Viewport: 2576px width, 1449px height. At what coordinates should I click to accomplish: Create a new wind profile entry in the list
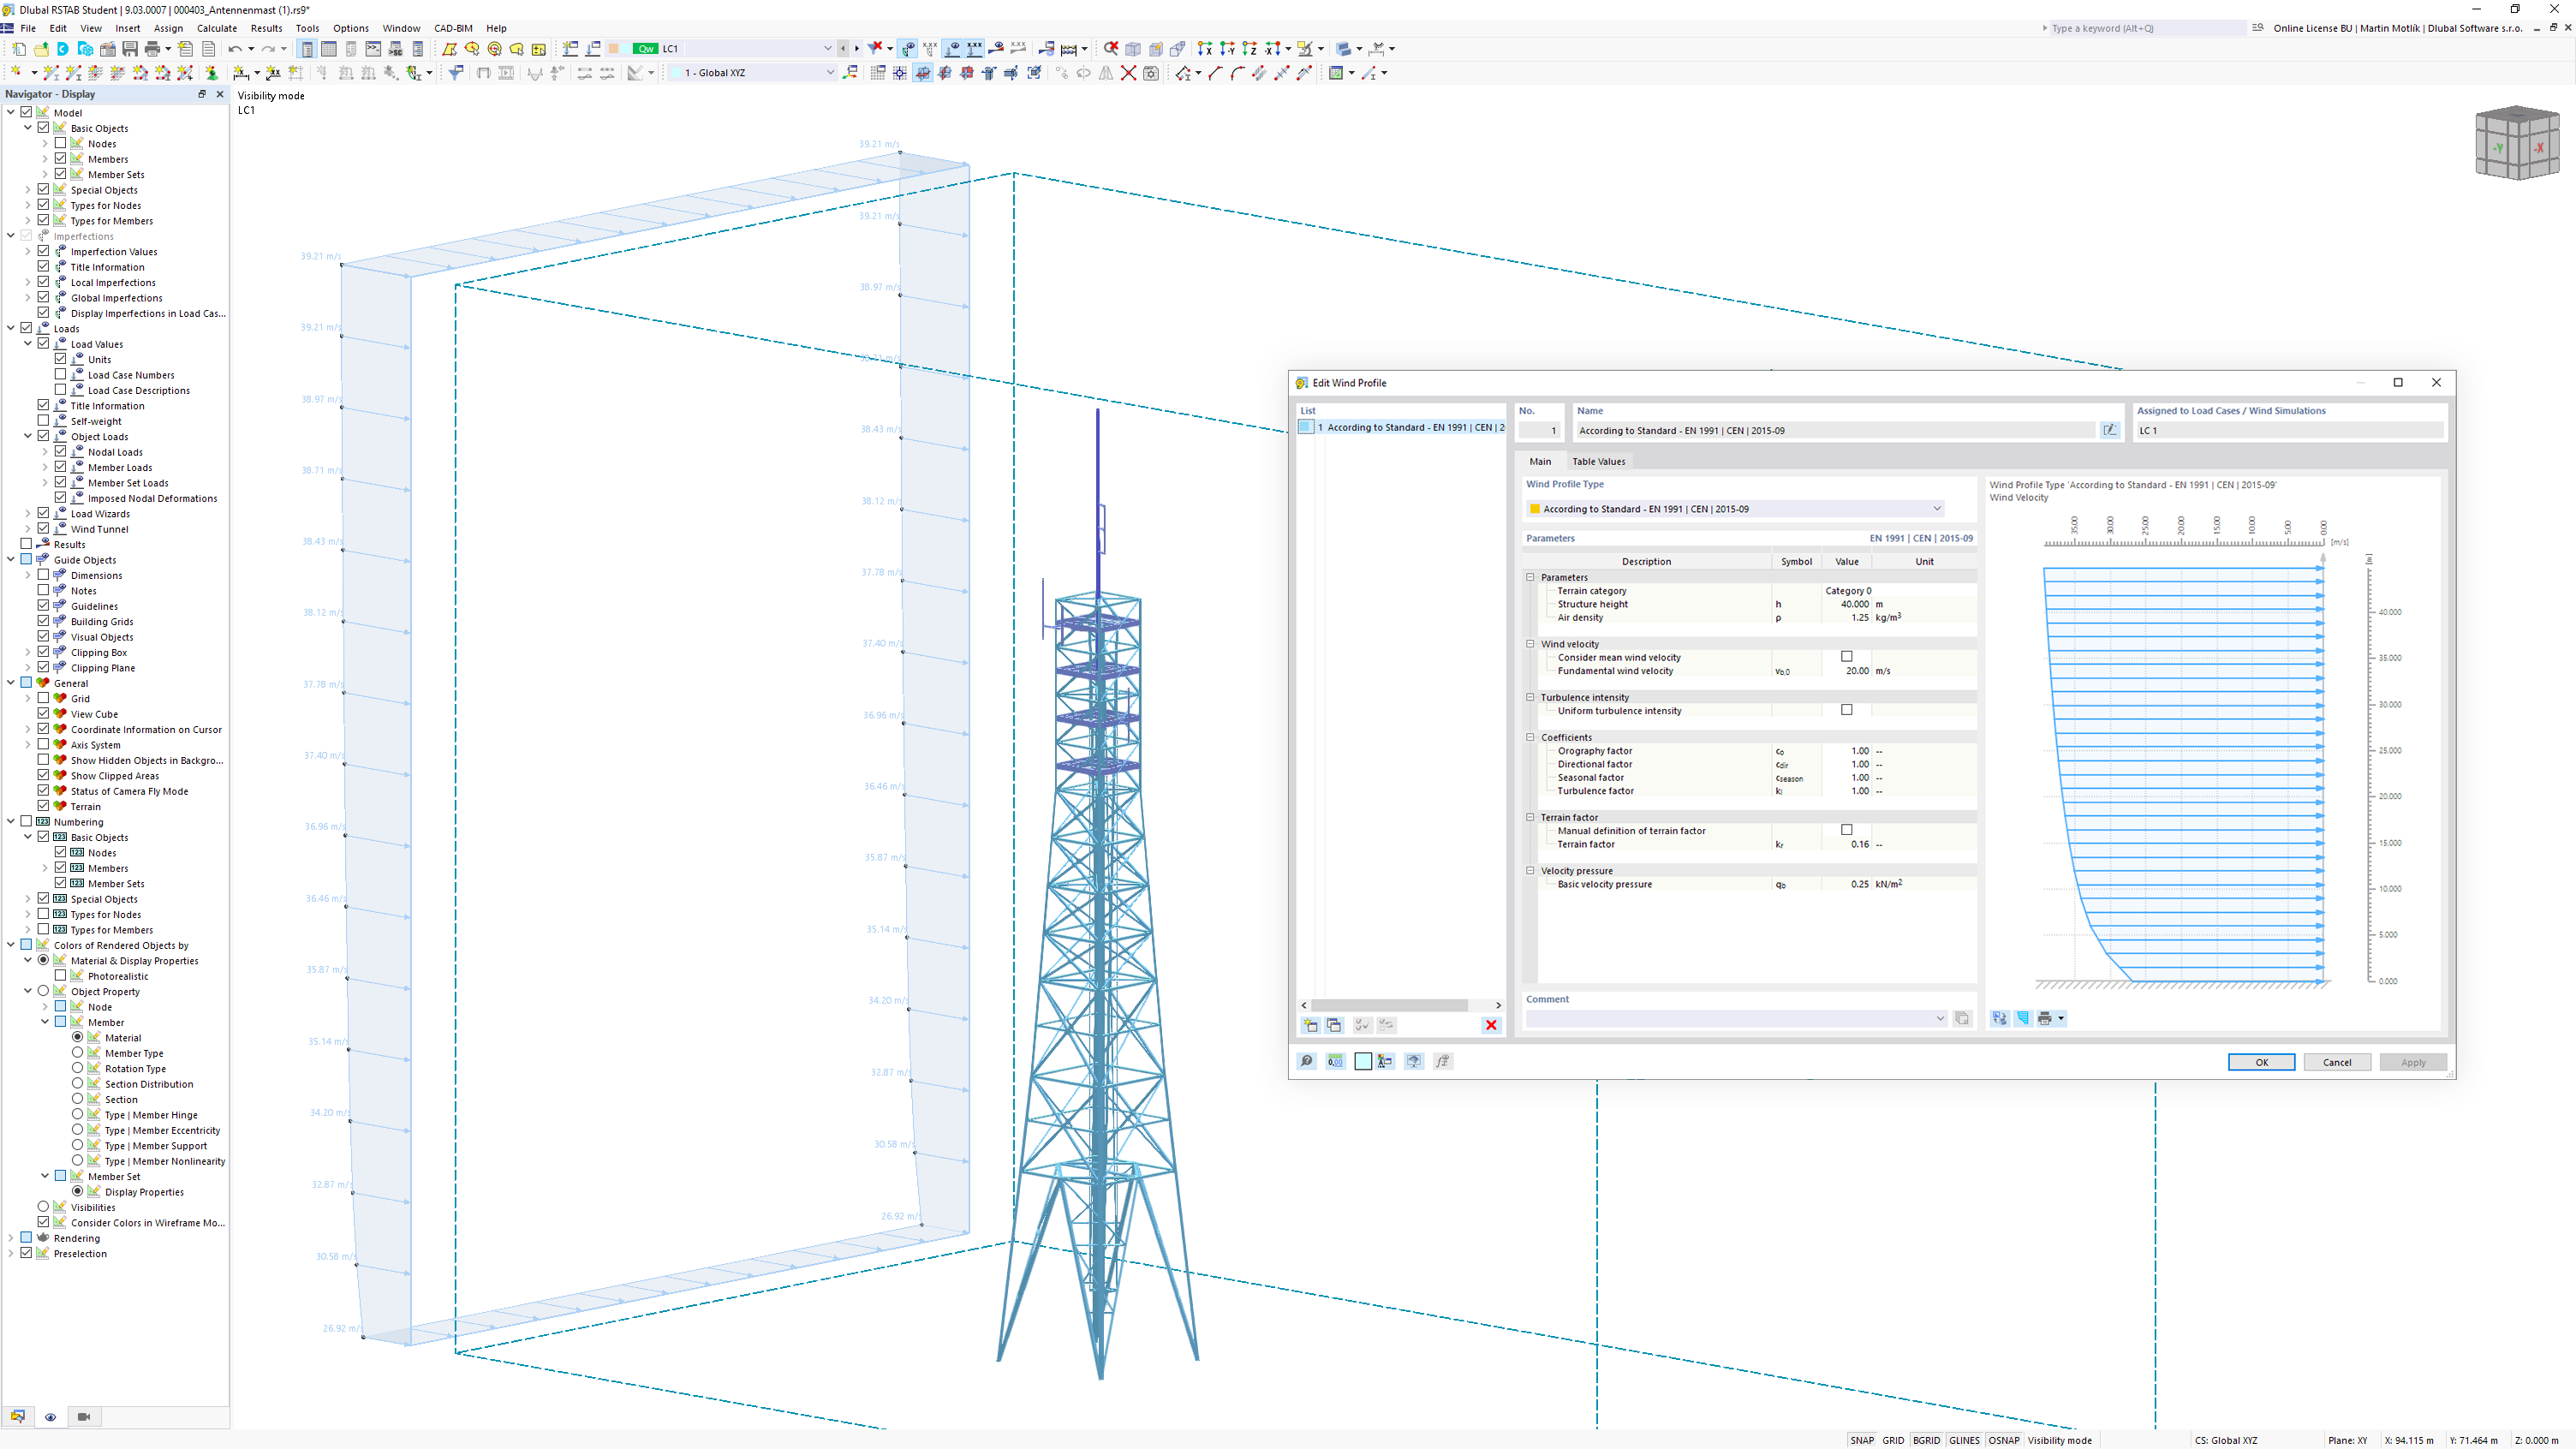click(1310, 1025)
